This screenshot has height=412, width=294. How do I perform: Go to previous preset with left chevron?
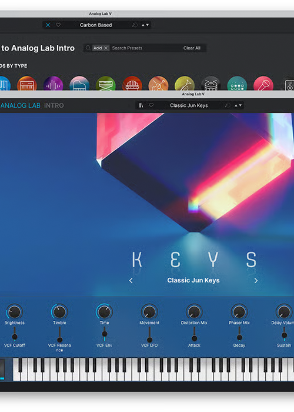pos(131,281)
